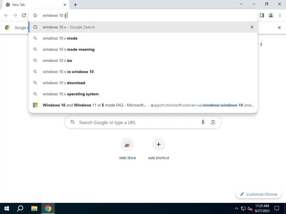
Task: Click the clock icon beside the history suggestion
Action: [x=35, y=27]
